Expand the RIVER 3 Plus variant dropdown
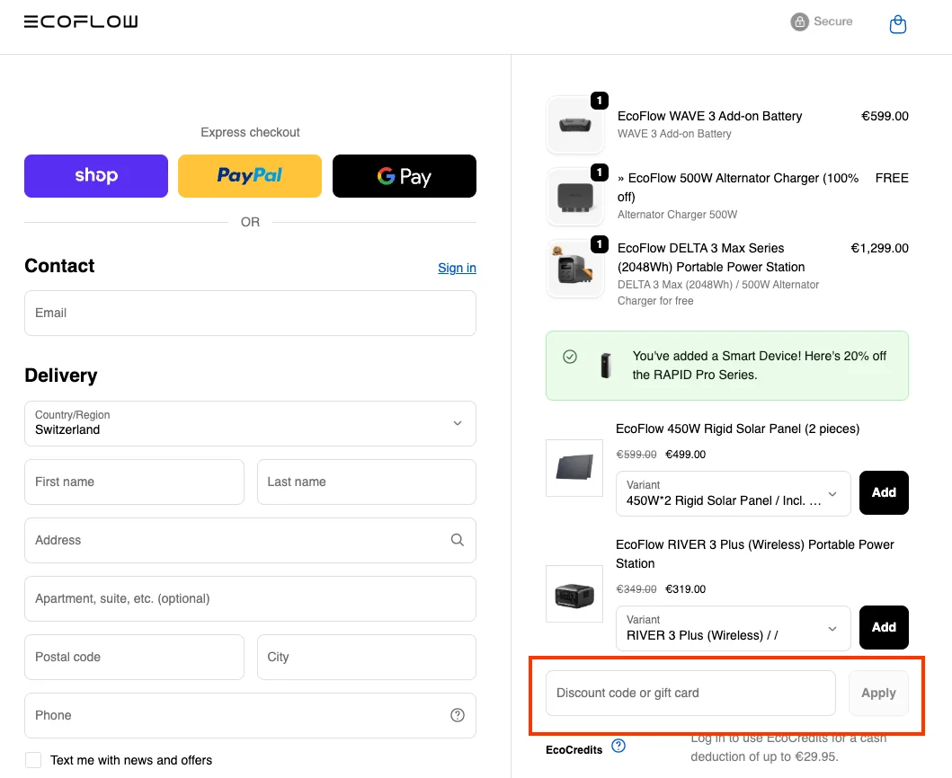 (x=733, y=628)
